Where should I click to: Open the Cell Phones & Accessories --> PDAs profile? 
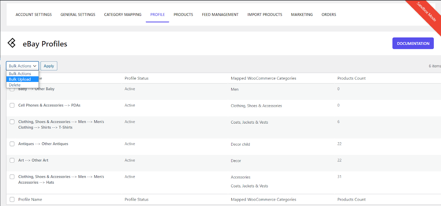49,105
